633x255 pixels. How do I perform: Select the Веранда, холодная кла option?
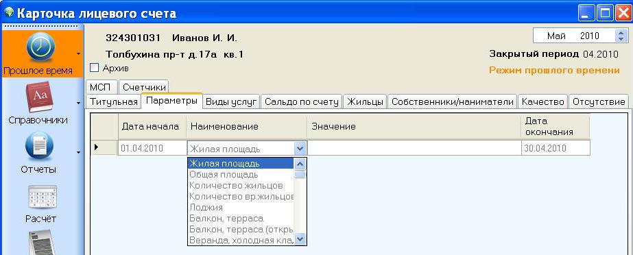click(x=241, y=240)
